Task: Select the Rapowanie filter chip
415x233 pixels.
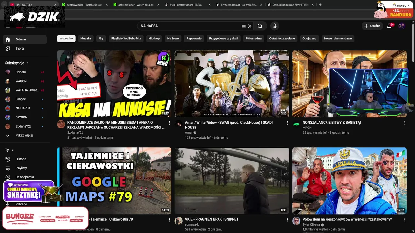Action: coord(194,39)
